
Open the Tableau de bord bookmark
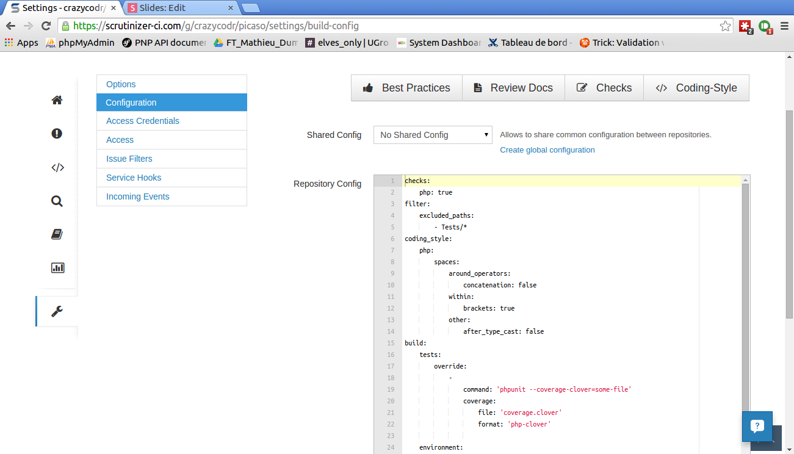click(x=530, y=43)
